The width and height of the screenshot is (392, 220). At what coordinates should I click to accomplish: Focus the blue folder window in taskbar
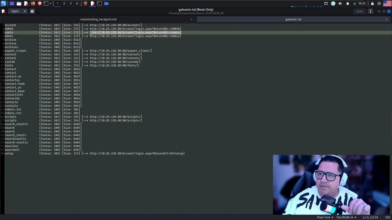pos(106,3)
